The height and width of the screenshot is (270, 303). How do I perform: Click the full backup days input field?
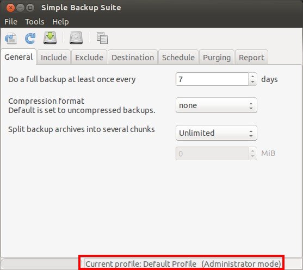(212, 79)
